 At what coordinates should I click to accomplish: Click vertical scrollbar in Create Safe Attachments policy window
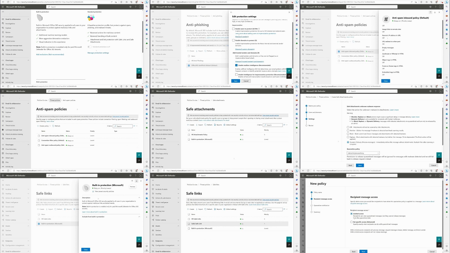tap(442, 126)
